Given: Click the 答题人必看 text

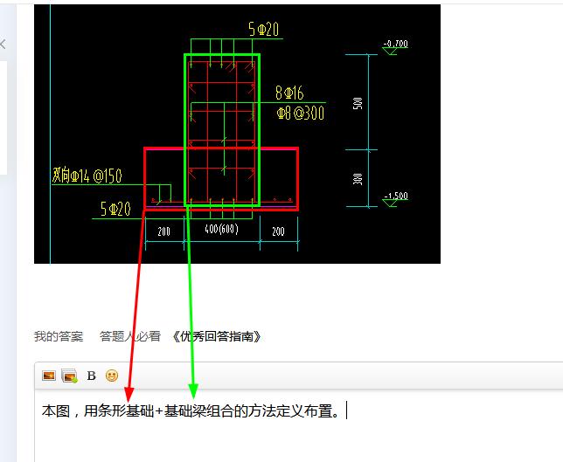Looking at the screenshot, I should point(130,336).
